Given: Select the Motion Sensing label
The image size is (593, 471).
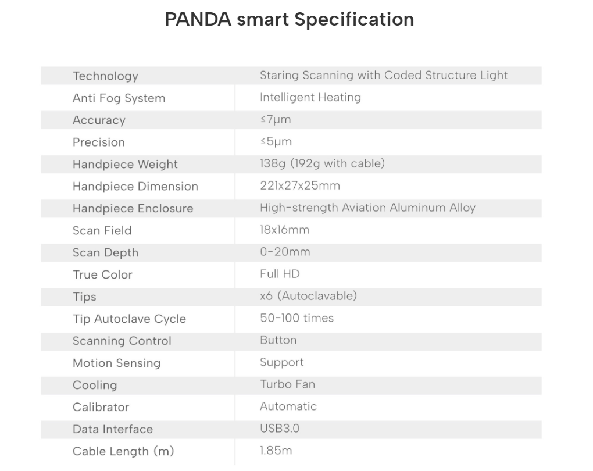Looking at the screenshot, I should pyautogui.click(x=116, y=363).
